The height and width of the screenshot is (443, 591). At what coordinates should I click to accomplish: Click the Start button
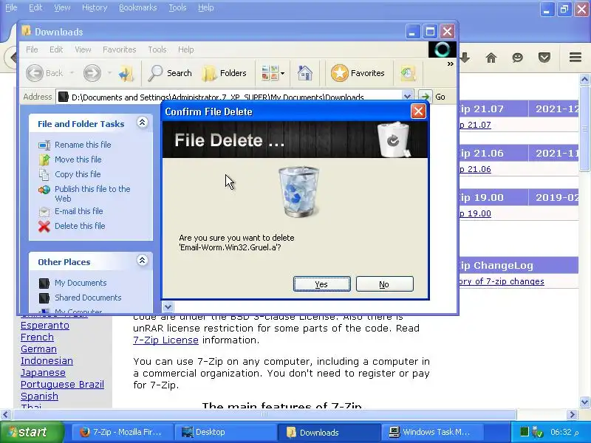tap(32, 432)
